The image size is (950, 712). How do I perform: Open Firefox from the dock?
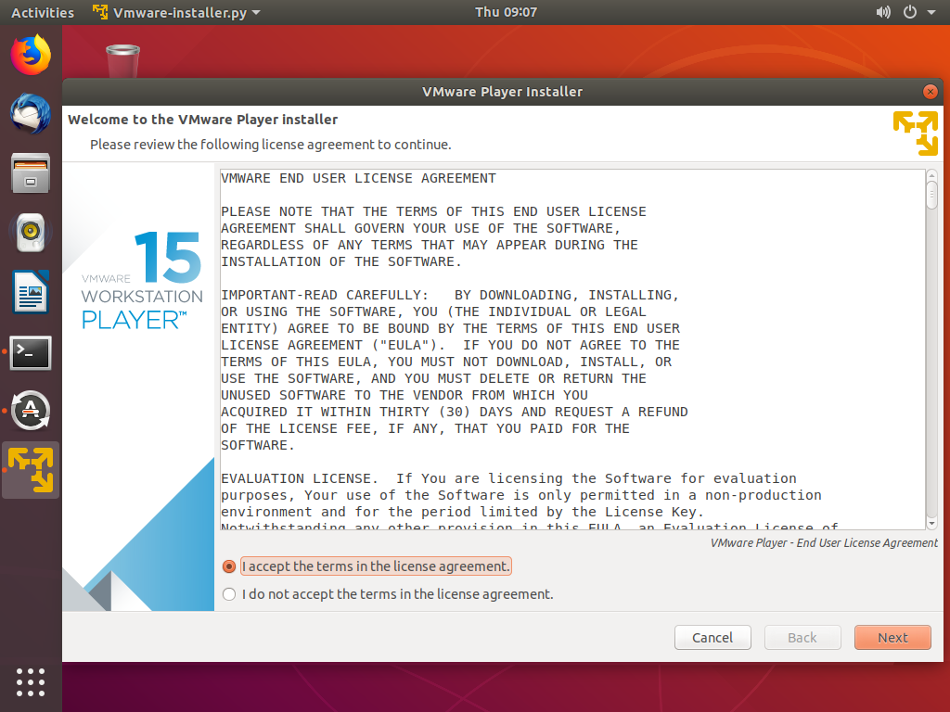pos(31,55)
